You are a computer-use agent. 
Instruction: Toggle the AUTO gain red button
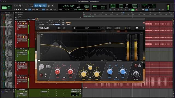click(136, 65)
